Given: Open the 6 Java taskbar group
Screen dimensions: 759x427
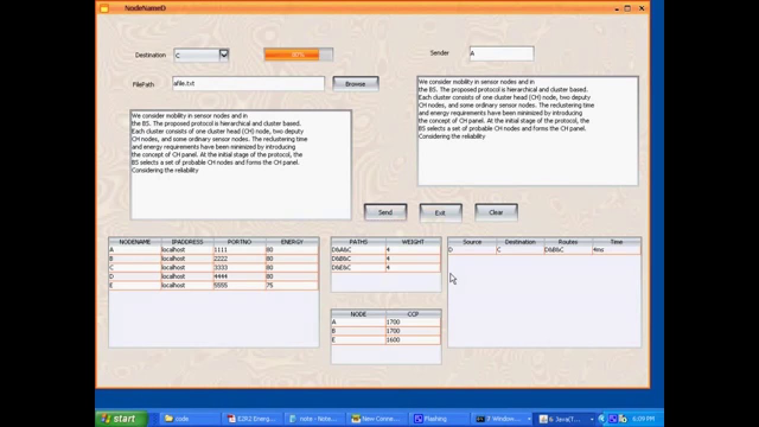Looking at the screenshot, I should 566,419.
